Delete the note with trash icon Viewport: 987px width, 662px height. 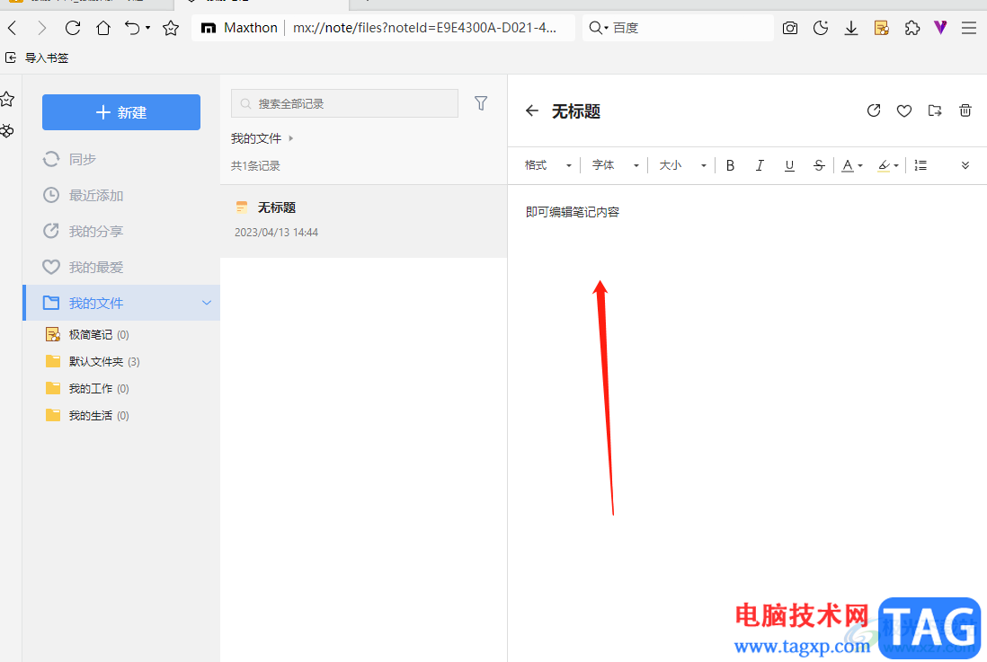pyautogui.click(x=965, y=110)
